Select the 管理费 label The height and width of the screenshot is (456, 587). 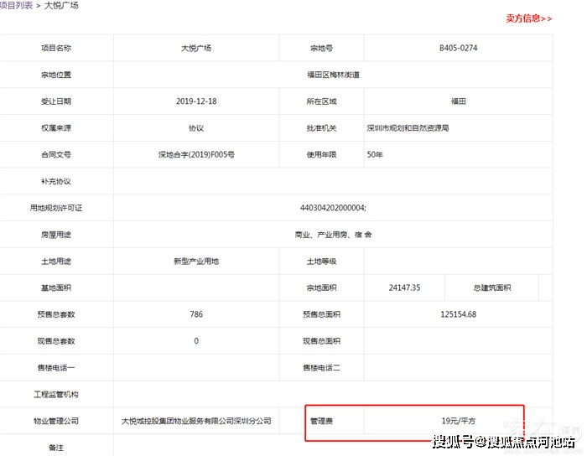click(321, 421)
